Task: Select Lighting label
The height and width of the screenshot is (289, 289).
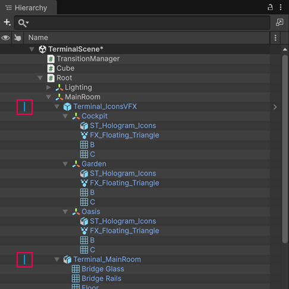Action: pos(78,87)
